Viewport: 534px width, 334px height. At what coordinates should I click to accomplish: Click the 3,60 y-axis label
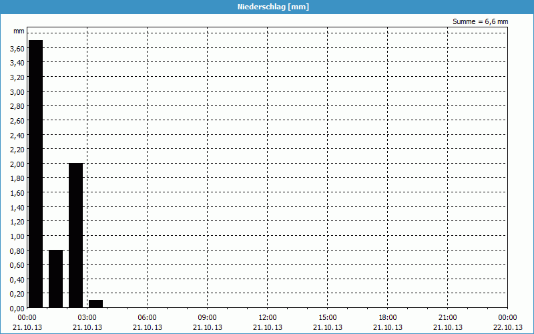[x=17, y=49]
